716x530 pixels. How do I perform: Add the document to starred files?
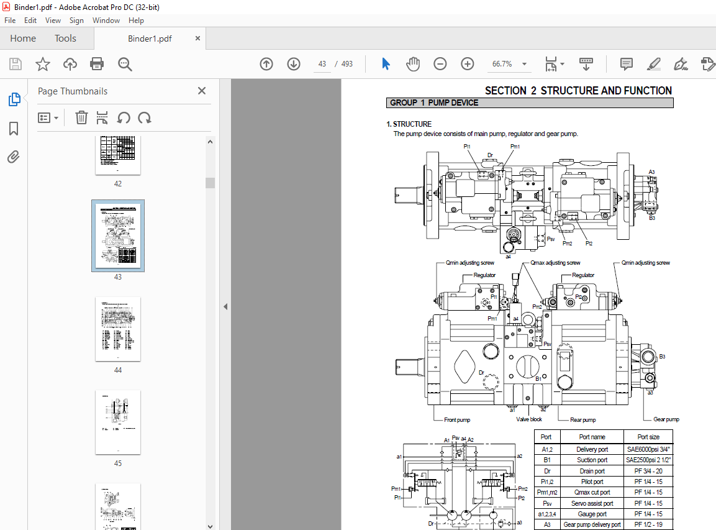point(42,64)
